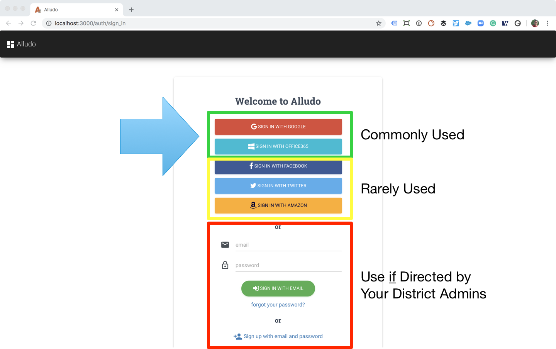Screen dimensions: 556x349
Task: Go back with the browser back arrow
Action: tap(8, 23)
